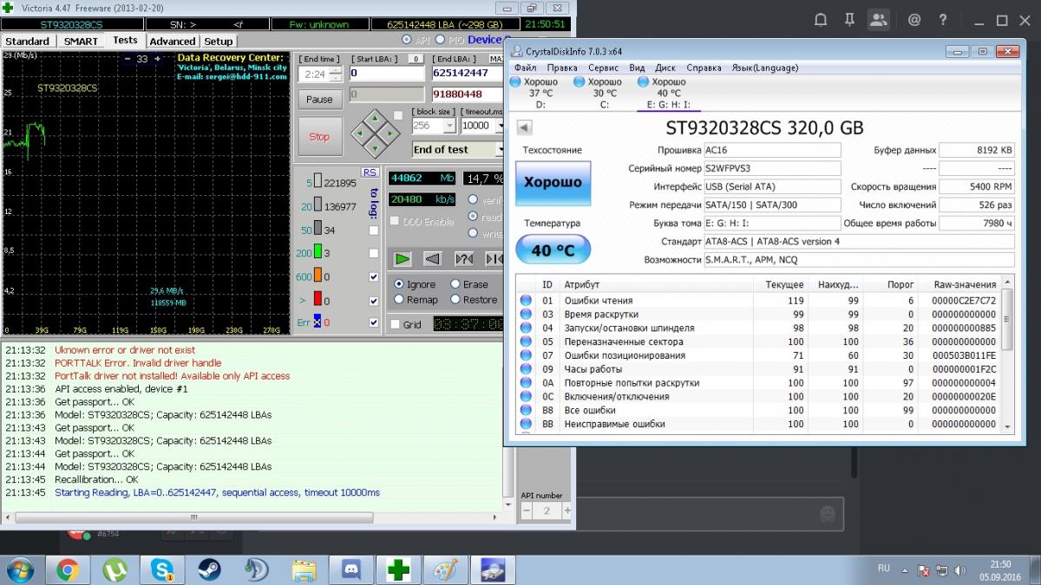Click Victoria play scan button
Viewport: 1041px width, 585px height.
tap(403, 258)
